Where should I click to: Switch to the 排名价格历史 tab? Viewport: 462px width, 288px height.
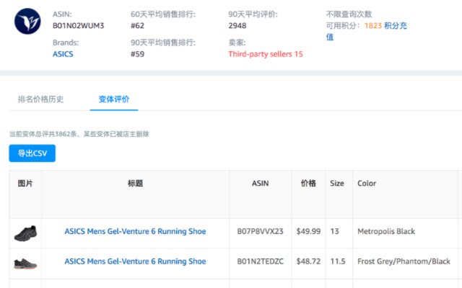pyautogui.click(x=40, y=99)
